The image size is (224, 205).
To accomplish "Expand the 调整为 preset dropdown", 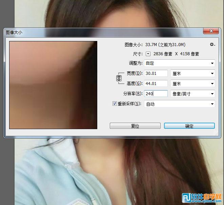I will (180, 63).
